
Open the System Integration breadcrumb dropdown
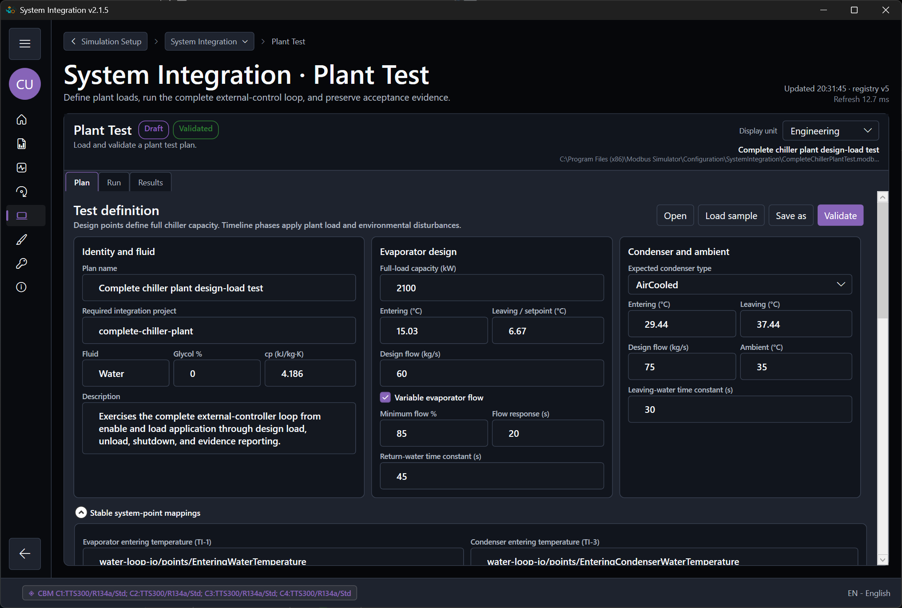(210, 41)
